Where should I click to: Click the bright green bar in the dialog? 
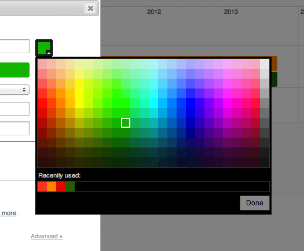point(14,70)
